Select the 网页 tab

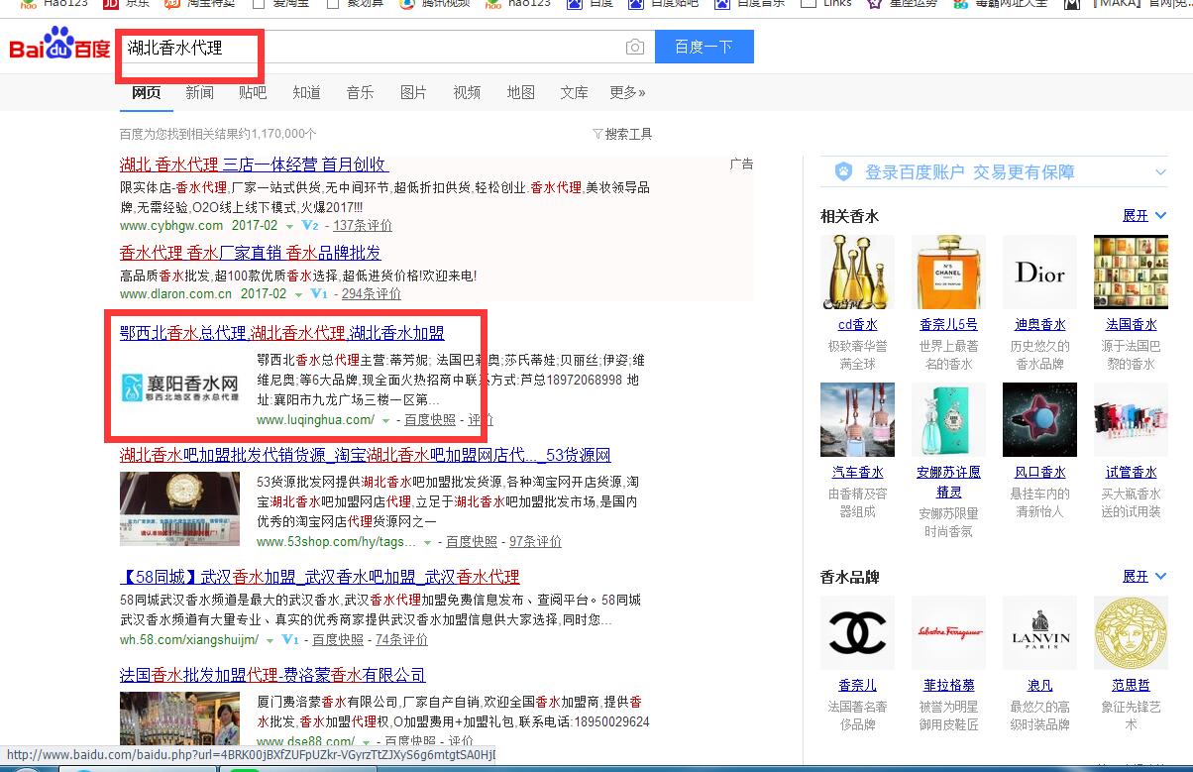coord(147,92)
